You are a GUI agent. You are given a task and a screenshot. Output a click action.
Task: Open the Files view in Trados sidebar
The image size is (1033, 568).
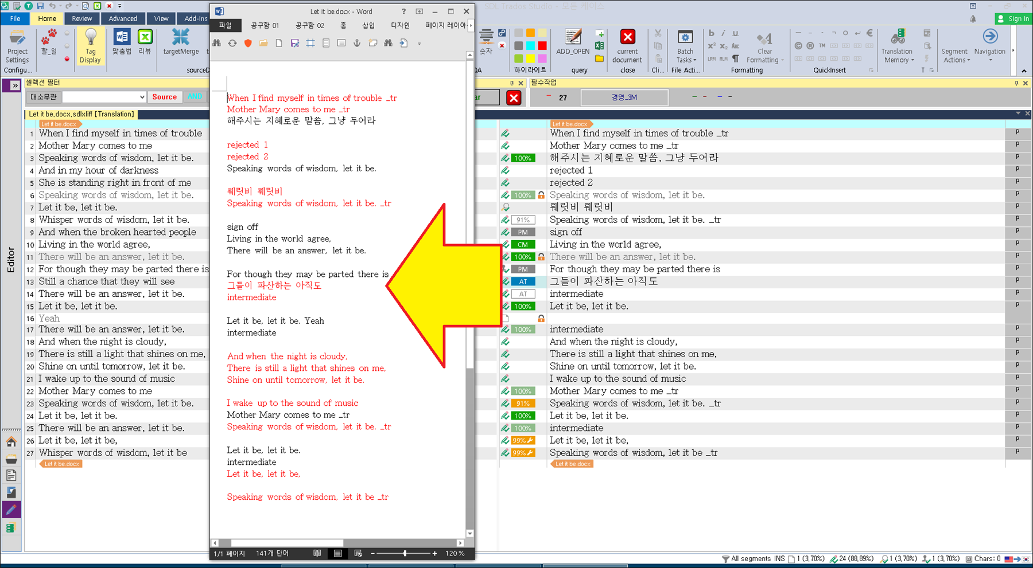click(11, 476)
